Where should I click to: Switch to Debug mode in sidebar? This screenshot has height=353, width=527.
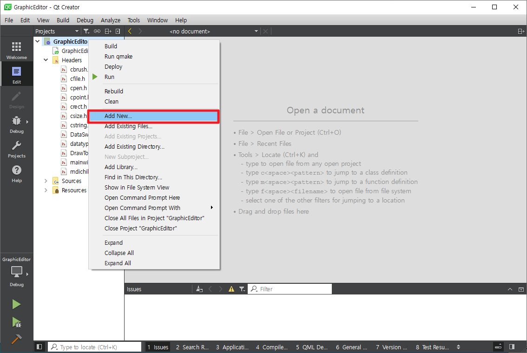(x=16, y=124)
